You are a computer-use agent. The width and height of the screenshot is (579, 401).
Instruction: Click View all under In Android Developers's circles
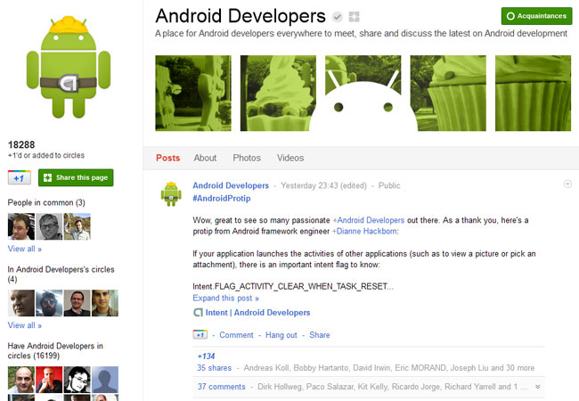pyautogui.click(x=24, y=325)
